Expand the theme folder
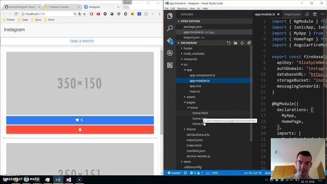 (191, 129)
